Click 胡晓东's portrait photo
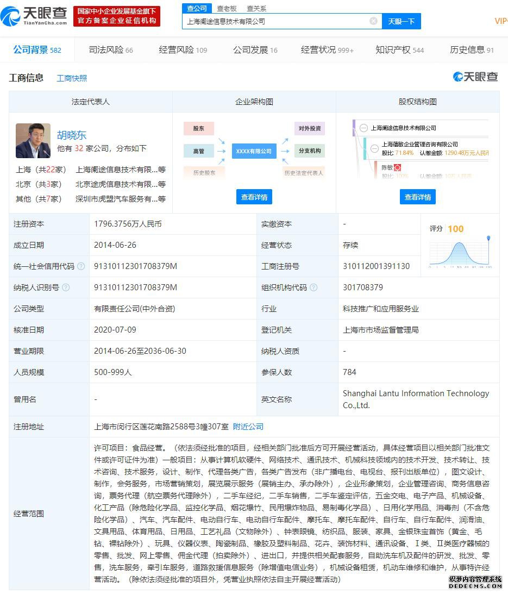This screenshot has height=594, width=508. pyautogui.click(x=33, y=141)
